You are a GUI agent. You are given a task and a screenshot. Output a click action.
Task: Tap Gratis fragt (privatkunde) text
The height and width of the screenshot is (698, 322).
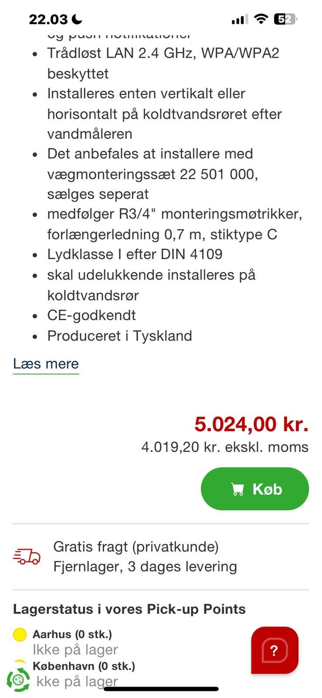(x=136, y=546)
